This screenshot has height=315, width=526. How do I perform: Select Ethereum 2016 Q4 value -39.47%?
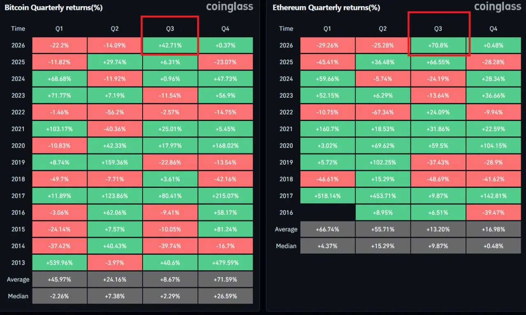tap(494, 212)
